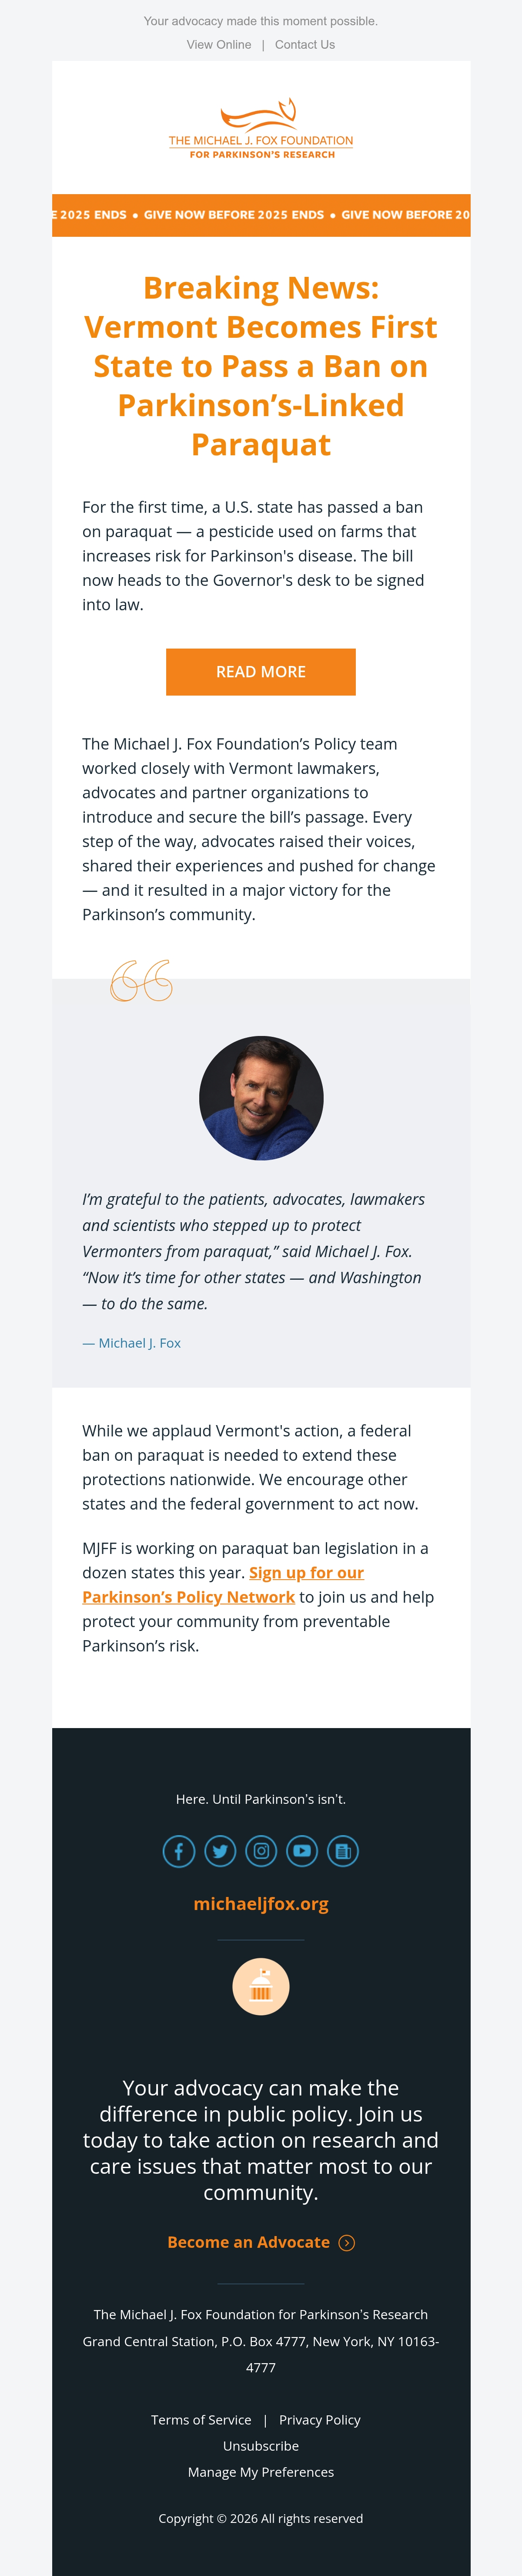522x2576 pixels.
Task: Click the Give Now Before 2025 Ends banner
Action: 261,215
